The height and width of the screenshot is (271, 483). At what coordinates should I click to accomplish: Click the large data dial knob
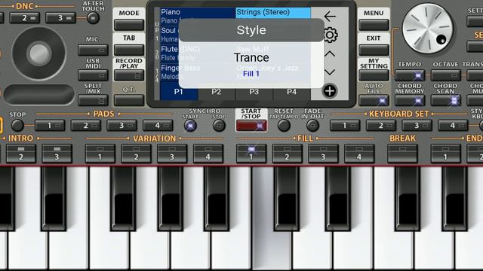click(x=428, y=29)
